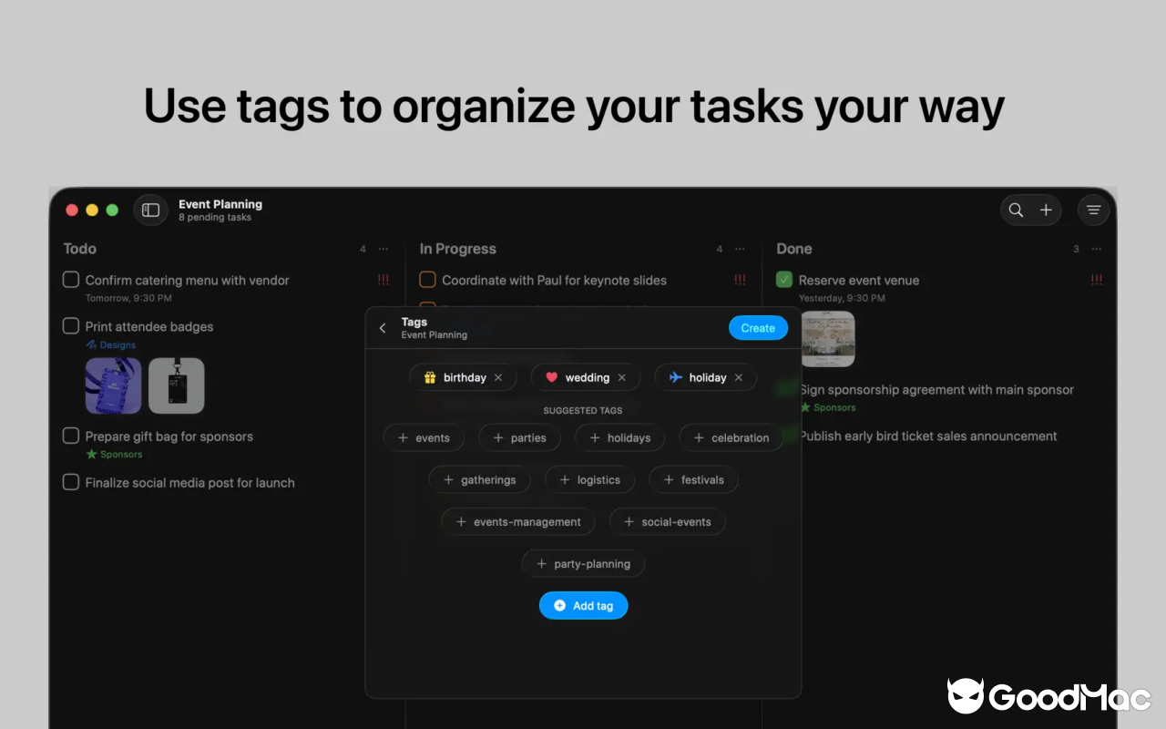Add the suggested celebration tag
This screenshot has height=729, width=1166.
pos(731,437)
